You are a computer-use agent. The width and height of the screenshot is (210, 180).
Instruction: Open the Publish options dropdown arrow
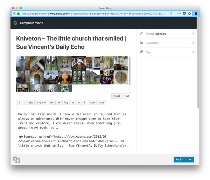pos(190,159)
